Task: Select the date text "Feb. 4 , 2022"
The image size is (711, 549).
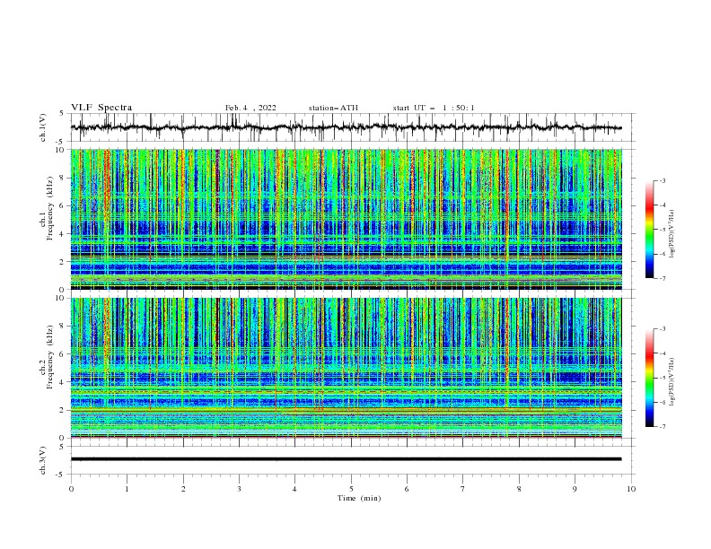Action: (250, 108)
